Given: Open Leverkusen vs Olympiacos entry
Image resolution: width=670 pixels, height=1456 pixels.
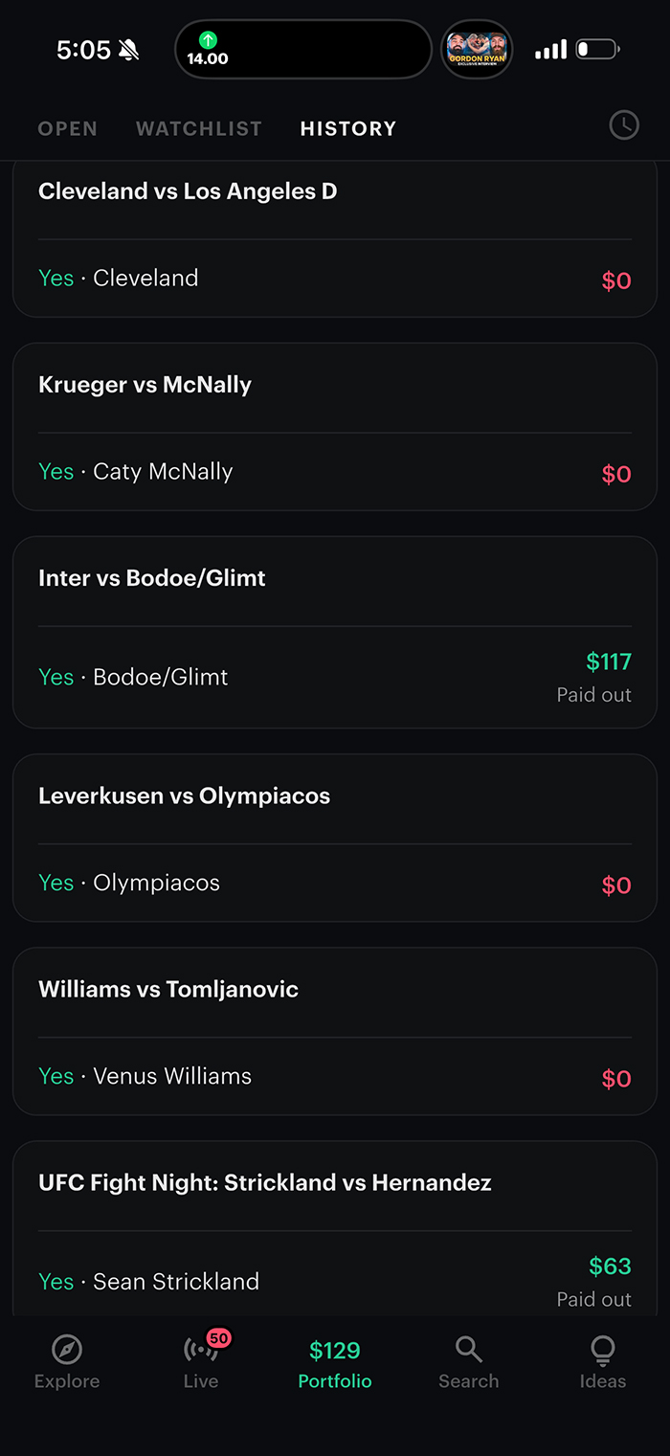Looking at the screenshot, I should [334, 838].
